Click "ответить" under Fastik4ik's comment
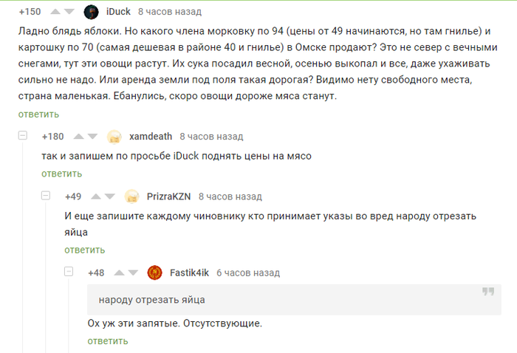Image resolution: width=517 pixels, height=353 pixels. point(107,340)
